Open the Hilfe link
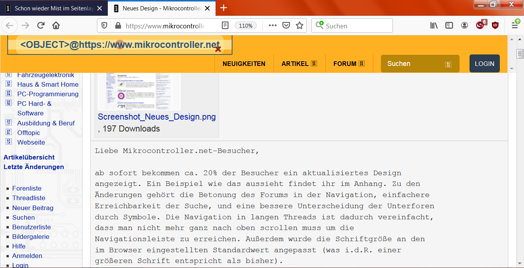This screenshot has width=524, height=268. pos(19,246)
